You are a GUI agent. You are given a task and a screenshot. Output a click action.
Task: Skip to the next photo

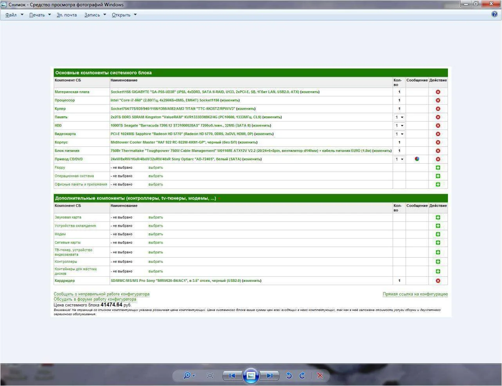coord(269,375)
